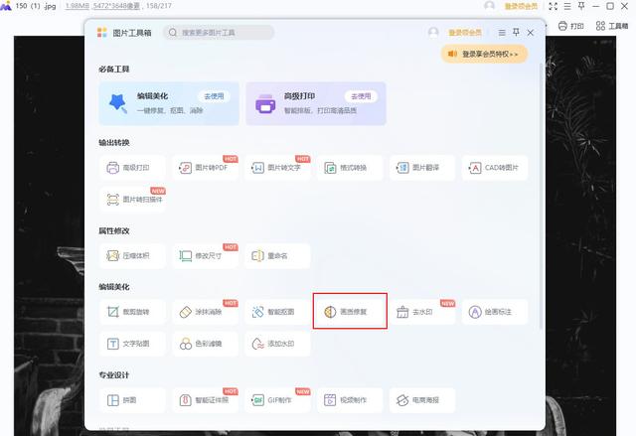The height and width of the screenshot is (436, 636).
Task: Click the 150 (1).jpg file name
Action: pyautogui.click(x=36, y=6)
